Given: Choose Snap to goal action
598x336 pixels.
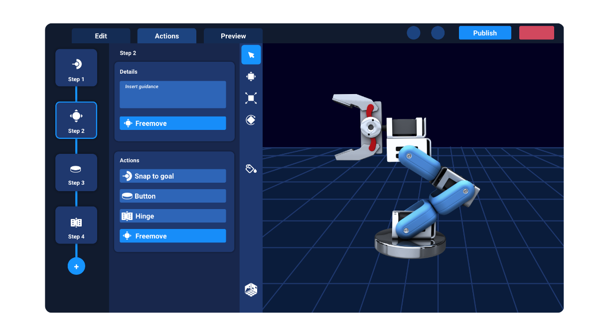Looking at the screenshot, I should 173,176.
